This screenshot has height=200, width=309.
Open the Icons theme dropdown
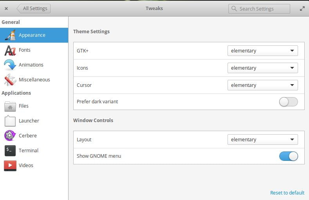tap(262, 68)
